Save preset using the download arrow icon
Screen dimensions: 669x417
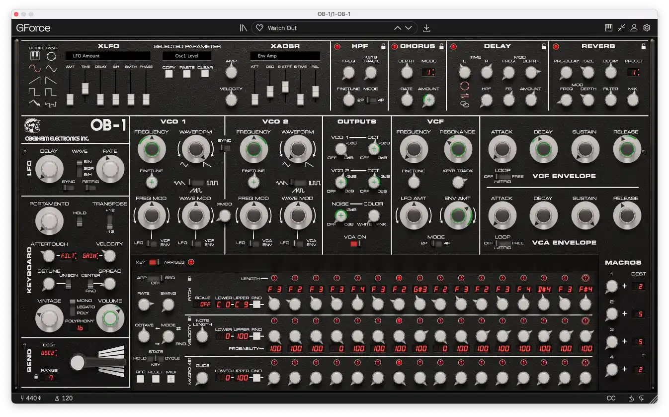click(x=426, y=28)
